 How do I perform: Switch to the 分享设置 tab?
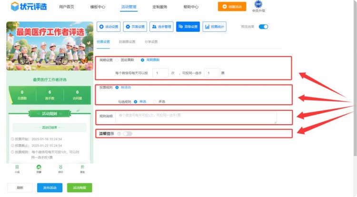click(151, 42)
